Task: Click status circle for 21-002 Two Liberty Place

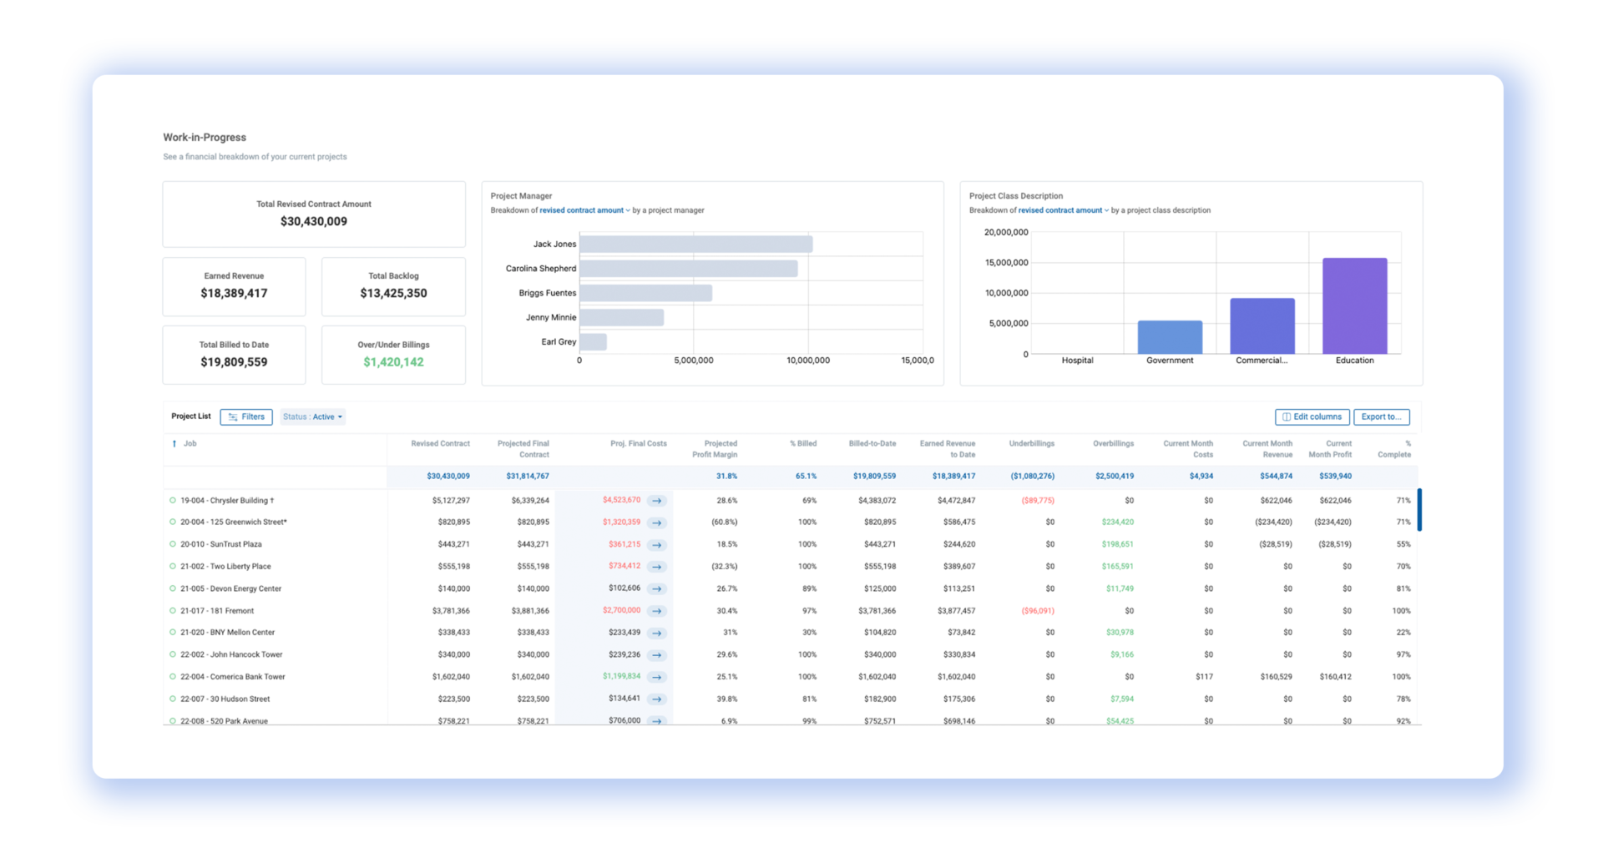Action: pyautogui.click(x=173, y=567)
